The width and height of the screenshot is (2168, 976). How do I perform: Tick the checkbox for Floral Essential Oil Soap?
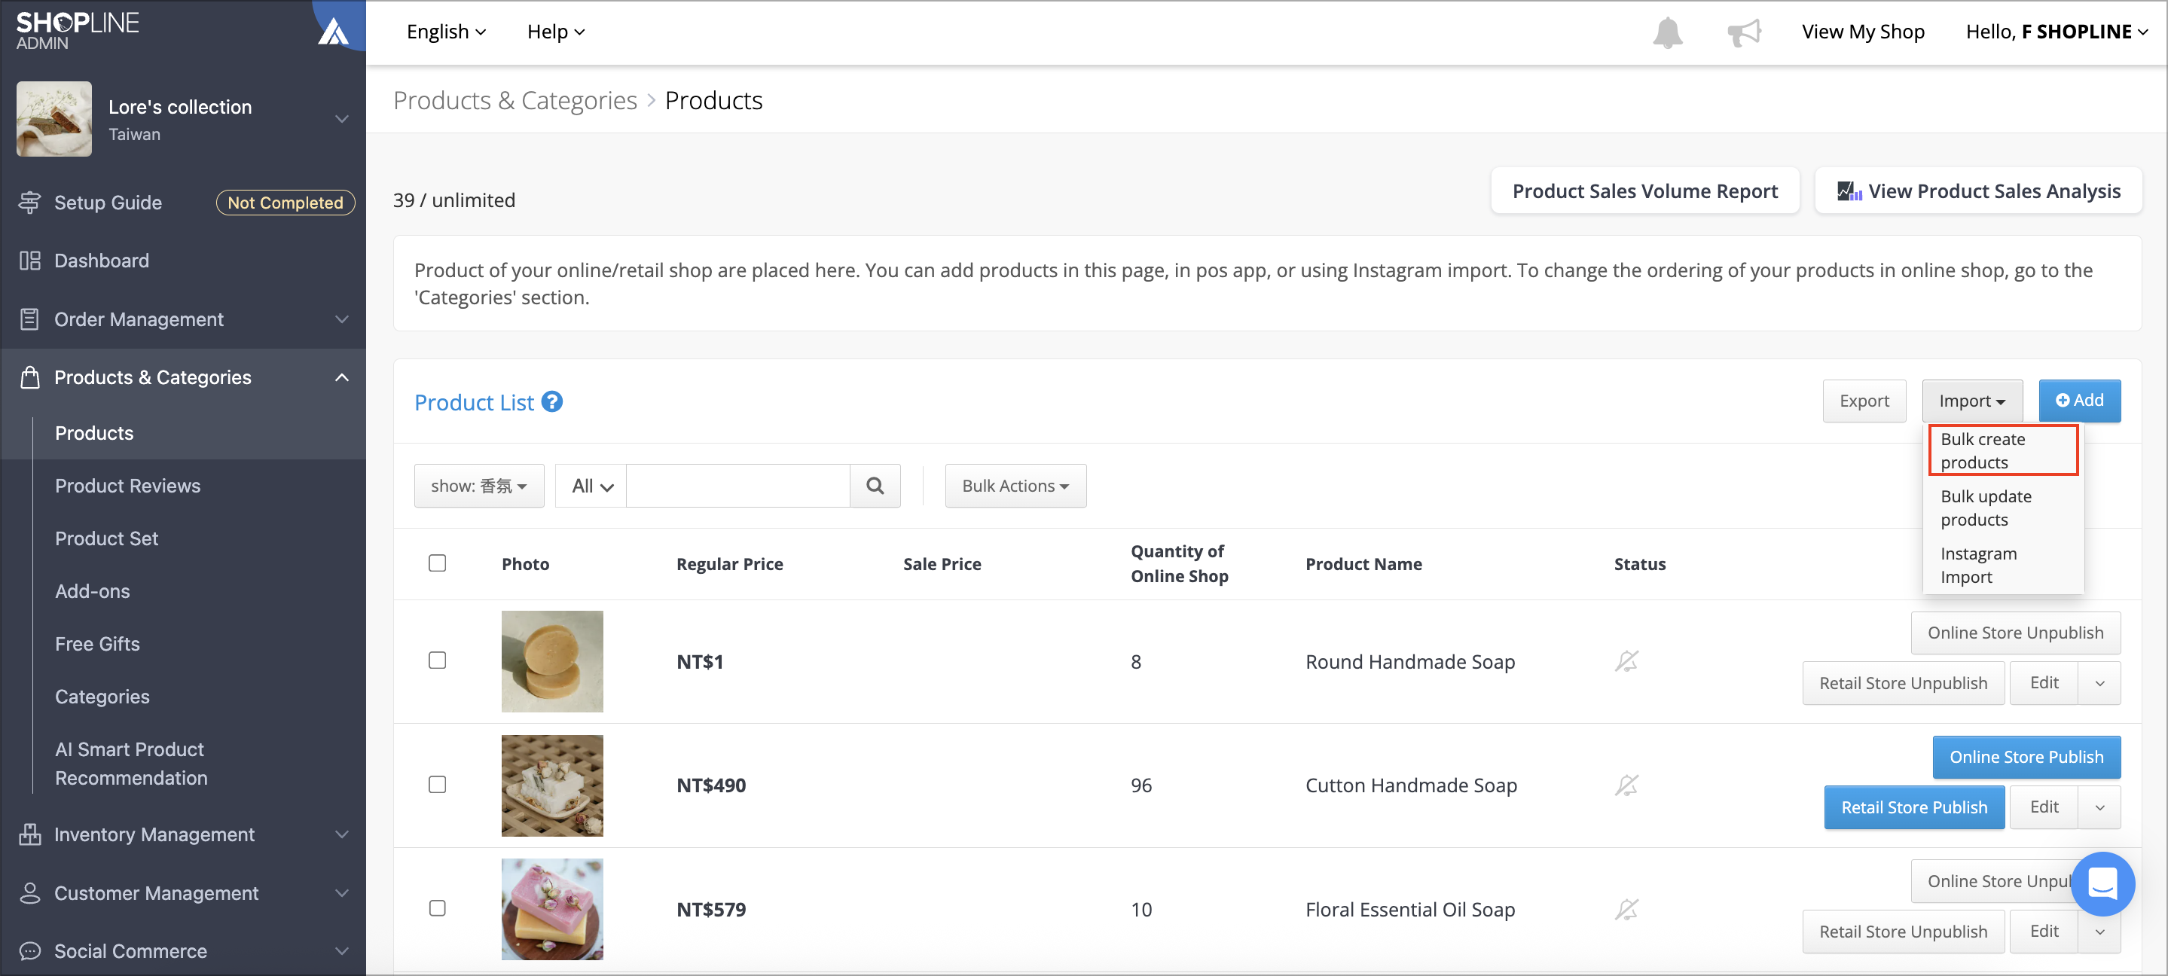pos(437,908)
